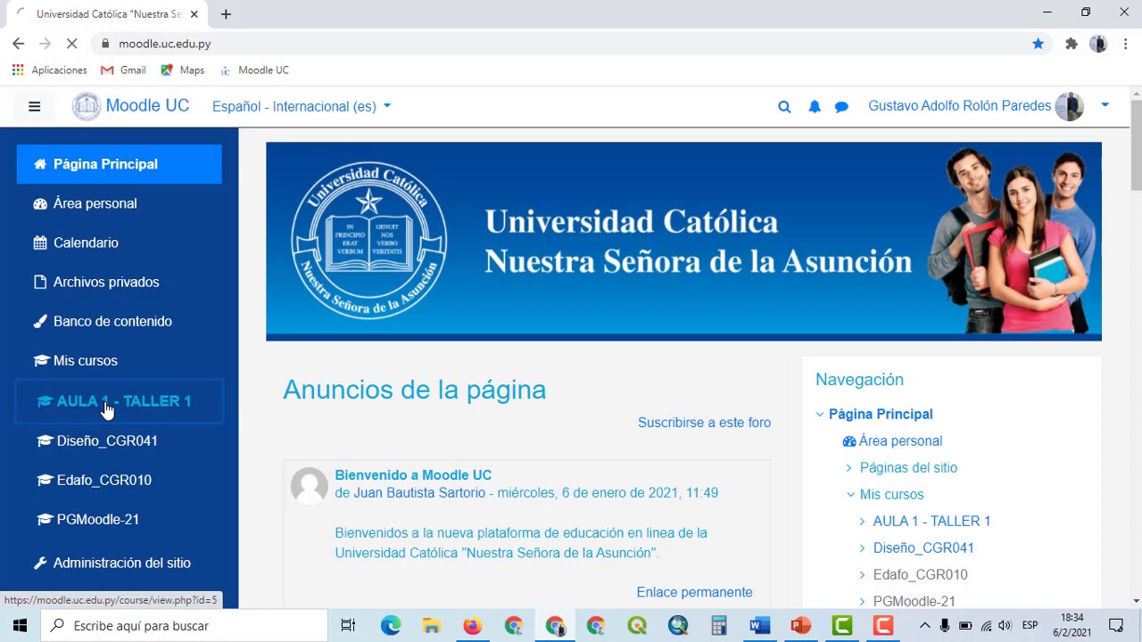Open PowerPoint from the taskbar

point(801,626)
